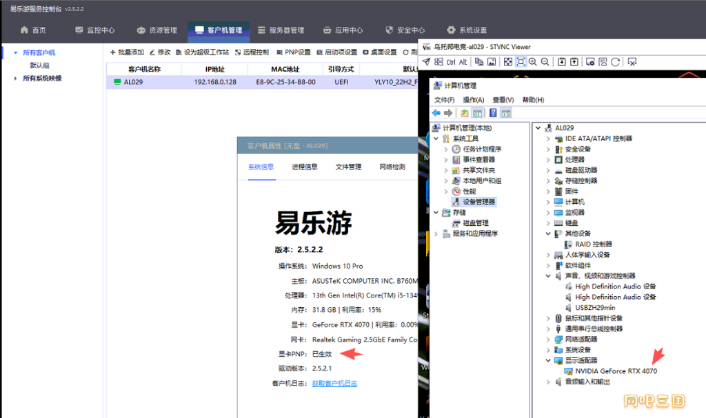Screen dimensions: 706x418
Task: Expand the 任务计划程序 node chevron
Action: pyautogui.click(x=446, y=149)
